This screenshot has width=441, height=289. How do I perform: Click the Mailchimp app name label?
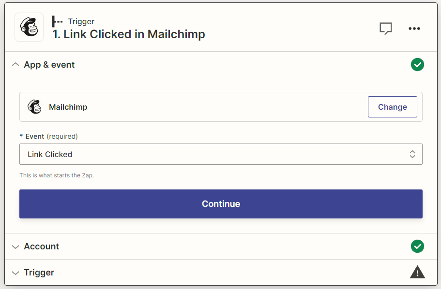coord(68,107)
